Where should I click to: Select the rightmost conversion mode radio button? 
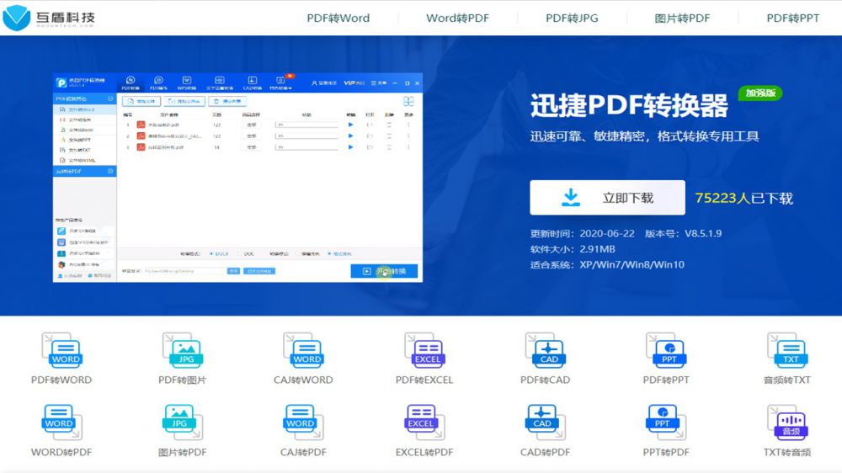pos(328,252)
